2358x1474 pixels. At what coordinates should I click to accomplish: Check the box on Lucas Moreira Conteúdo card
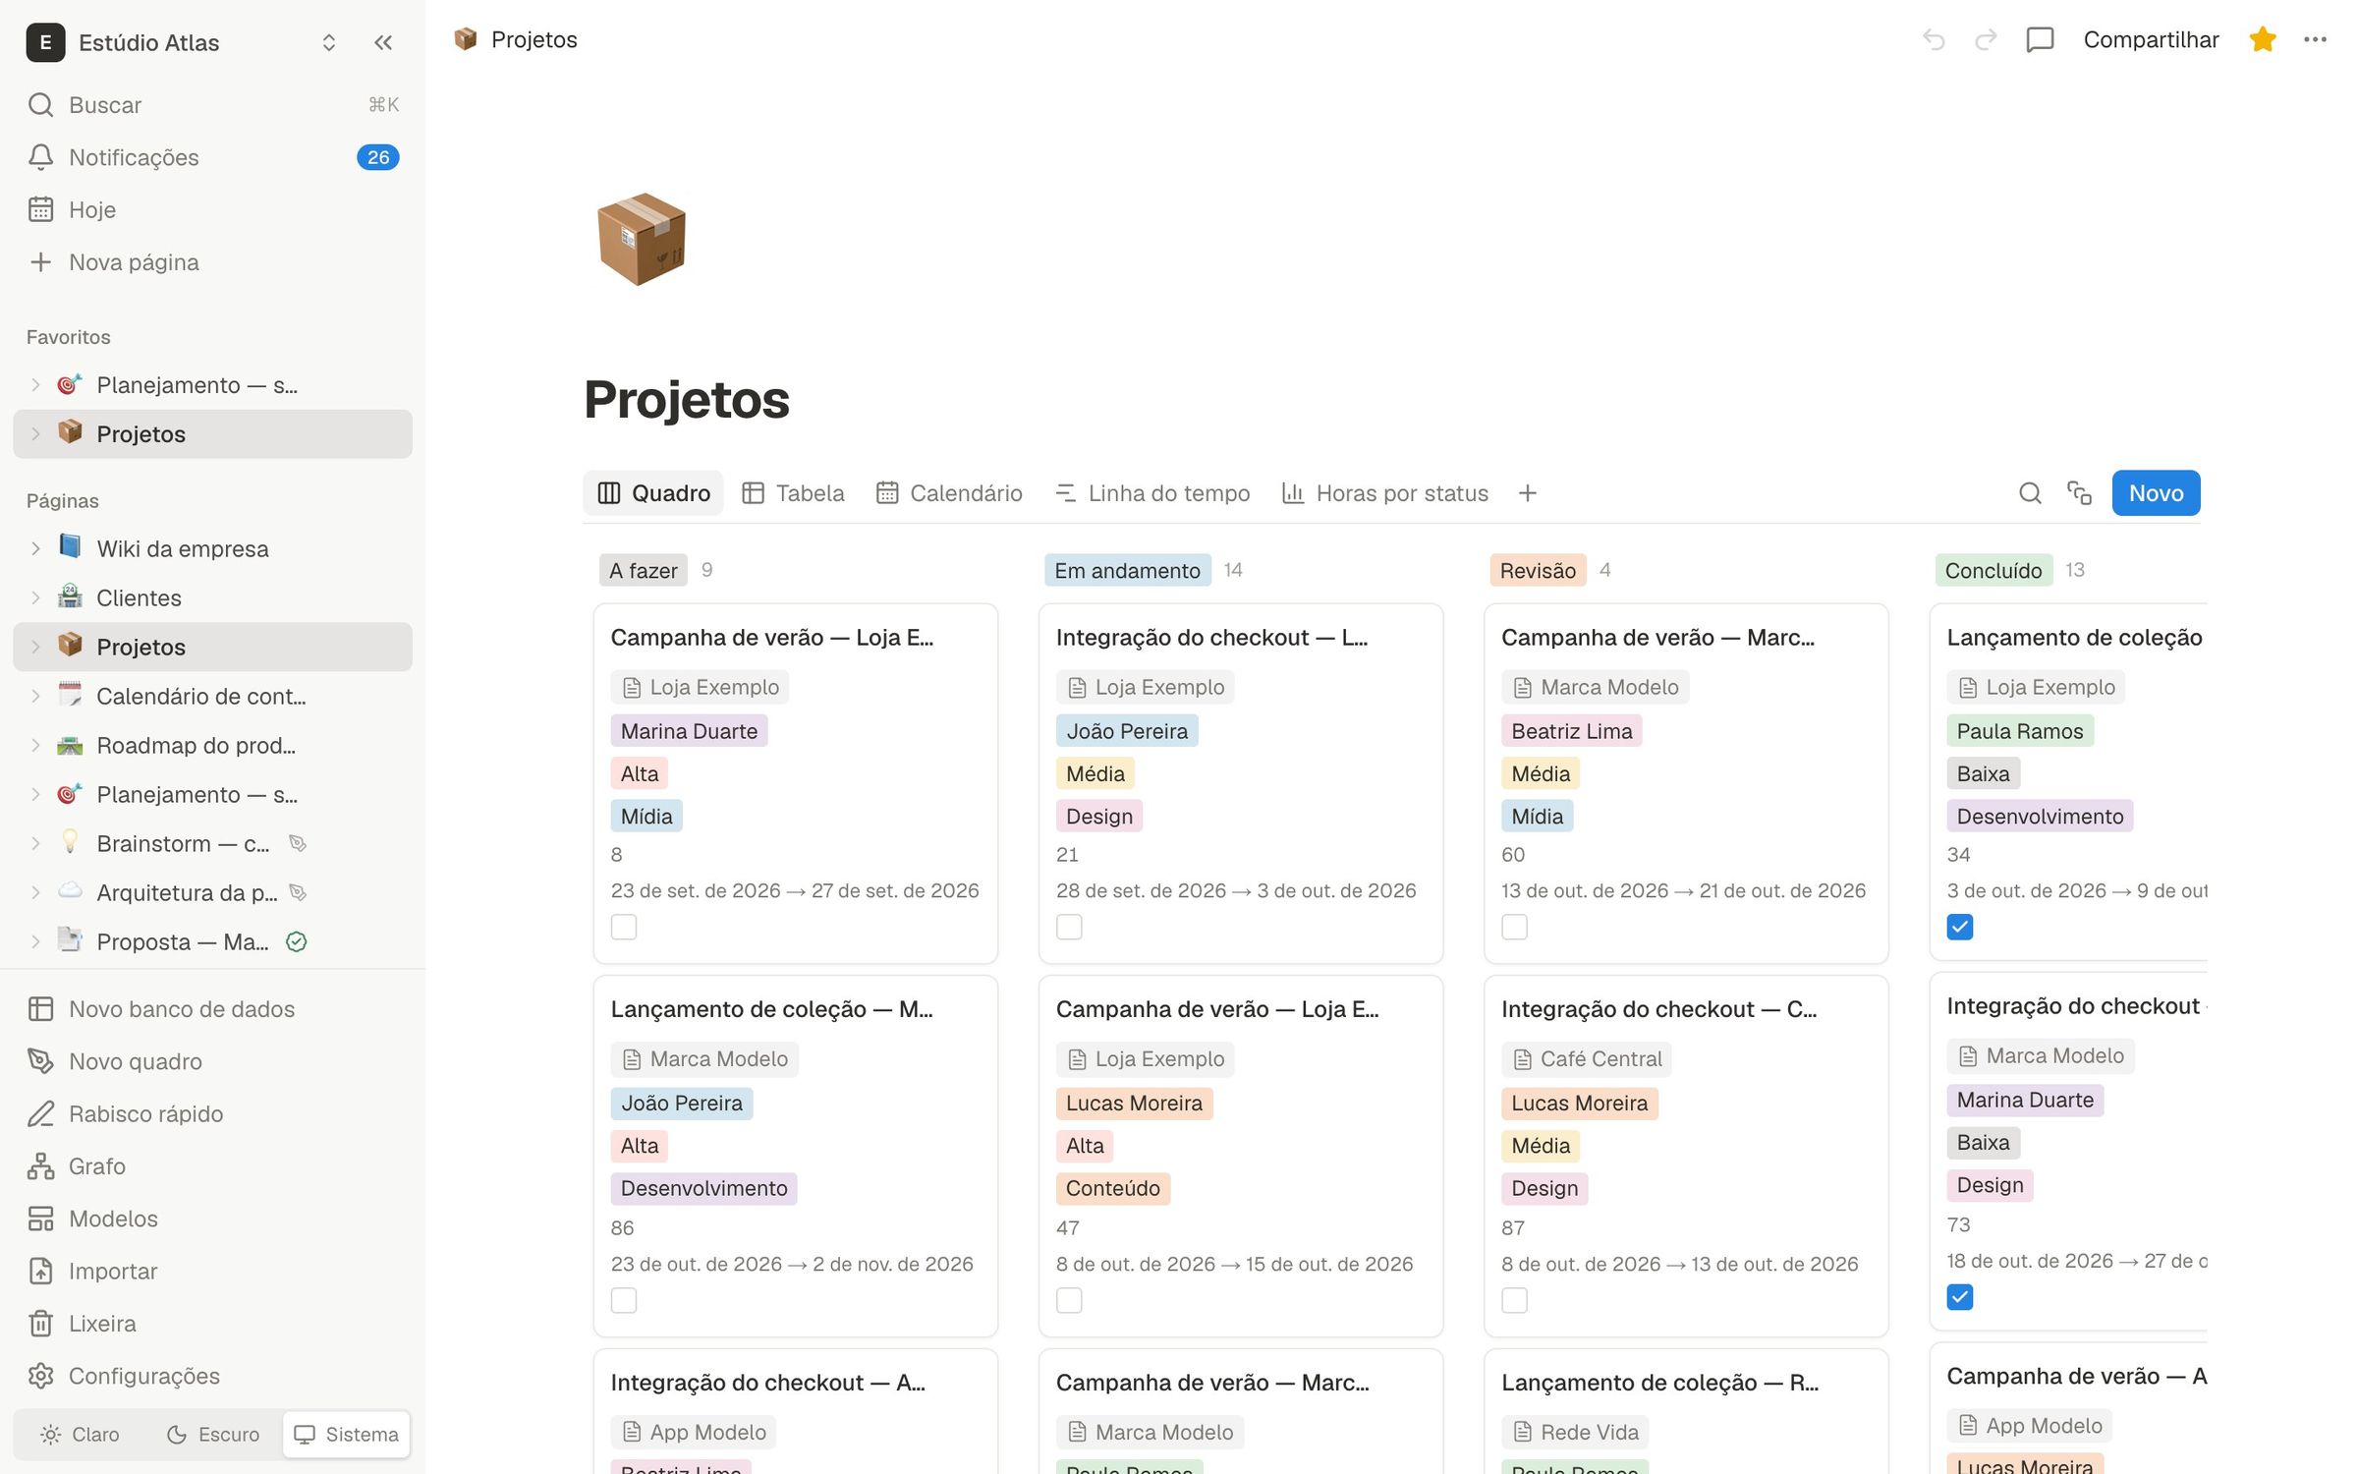tap(1069, 1300)
